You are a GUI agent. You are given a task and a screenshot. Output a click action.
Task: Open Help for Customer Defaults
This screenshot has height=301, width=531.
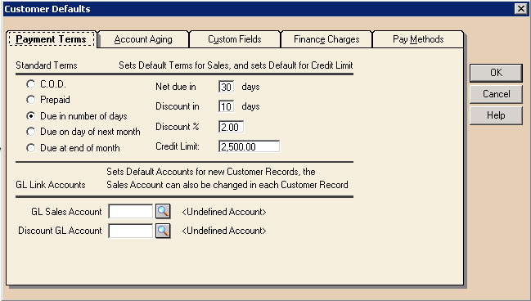click(496, 115)
